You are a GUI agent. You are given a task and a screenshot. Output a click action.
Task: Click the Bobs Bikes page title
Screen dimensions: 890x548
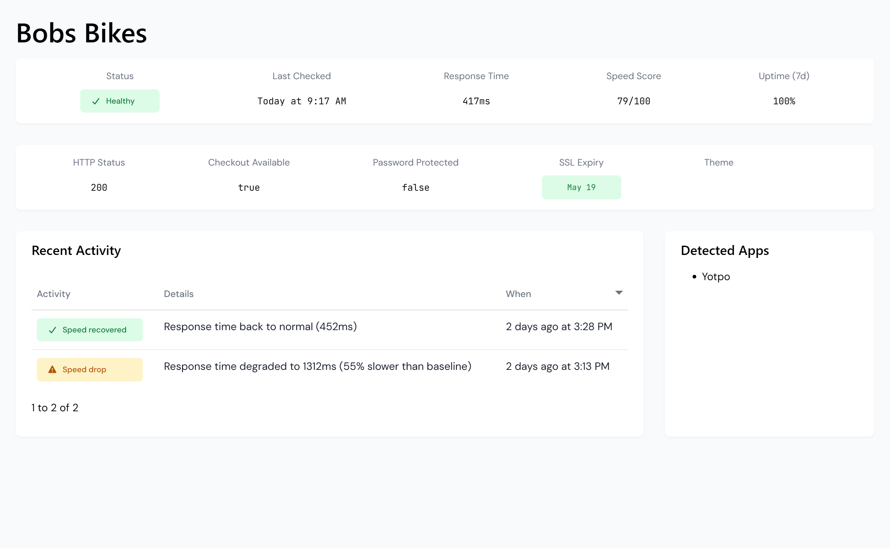tap(81, 33)
